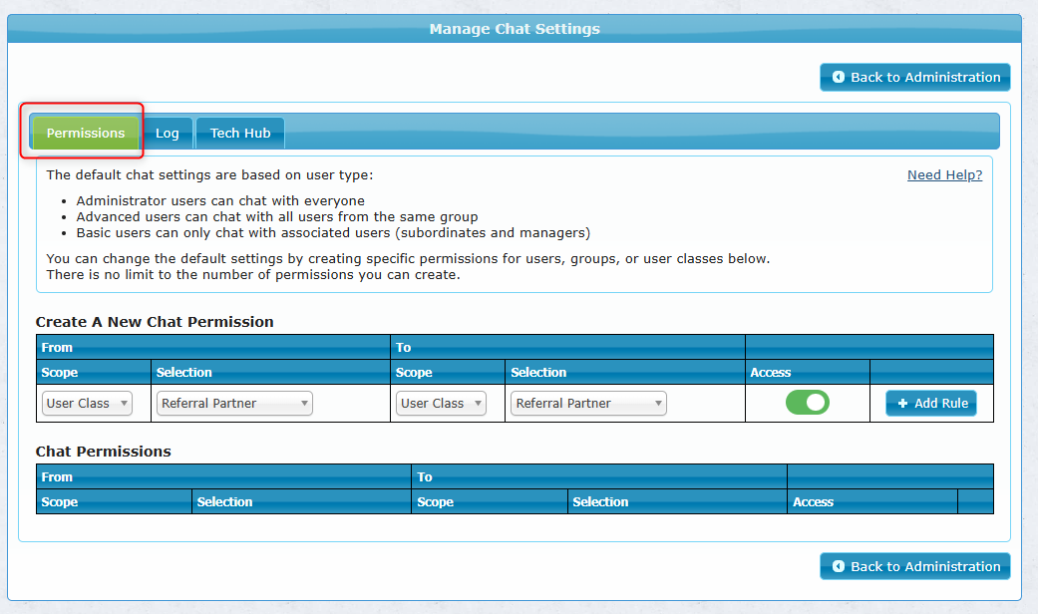
Task: Expand the To Selection Referral Partner dropdown
Action: tap(588, 404)
